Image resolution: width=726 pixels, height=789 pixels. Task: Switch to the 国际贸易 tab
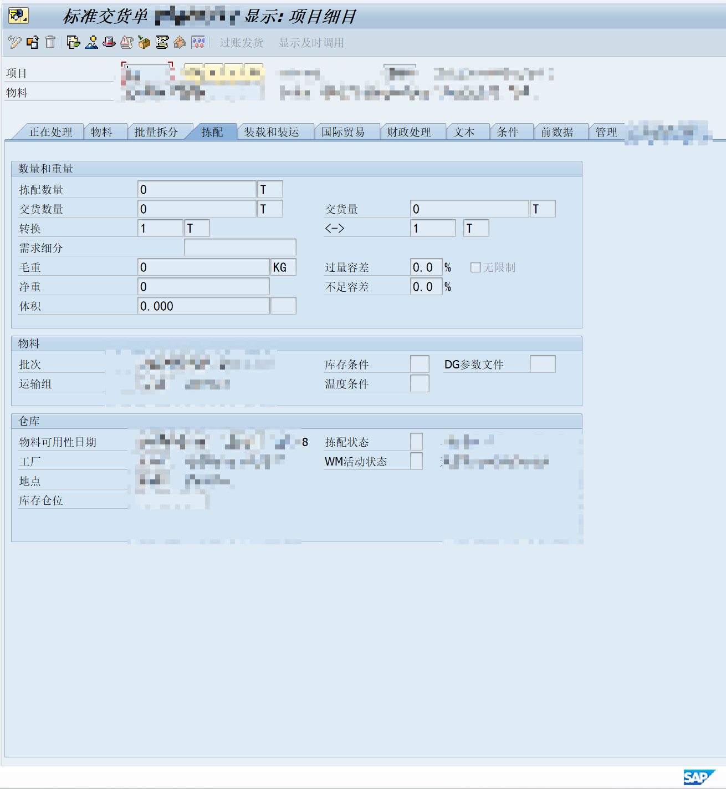(x=343, y=132)
